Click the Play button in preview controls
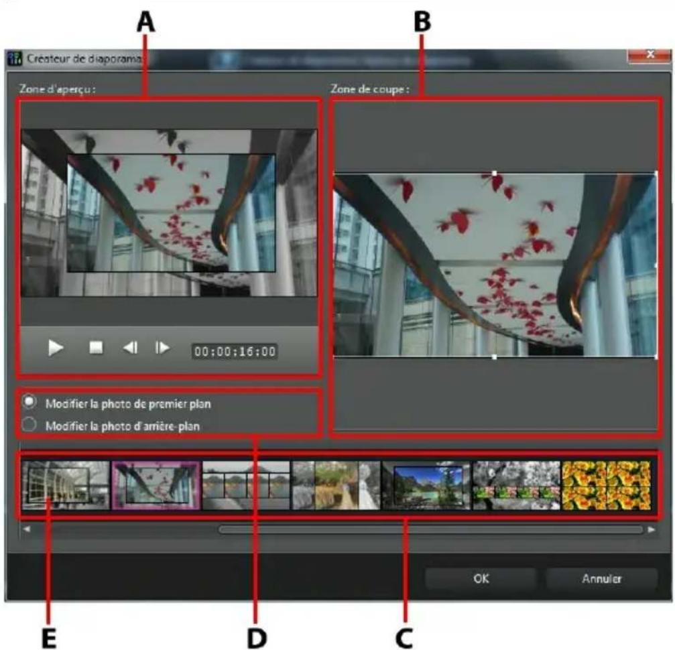Image resolution: width=675 pixels, height=650 pixels. point(56,348)
